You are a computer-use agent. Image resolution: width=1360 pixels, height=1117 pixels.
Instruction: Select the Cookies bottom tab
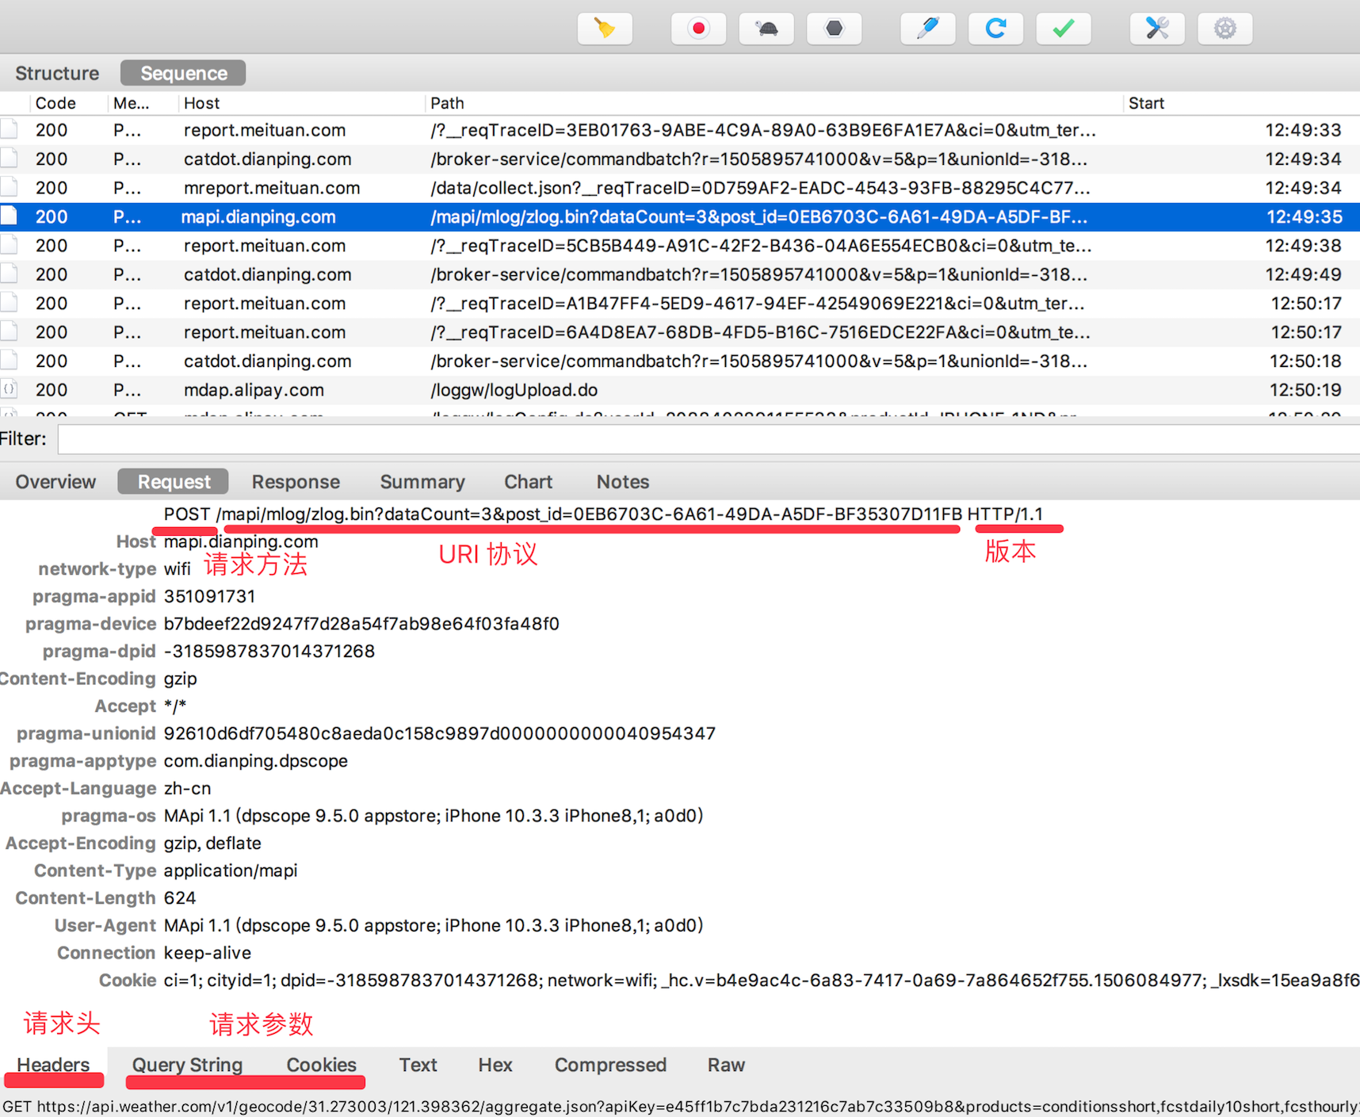point(321,1065)
